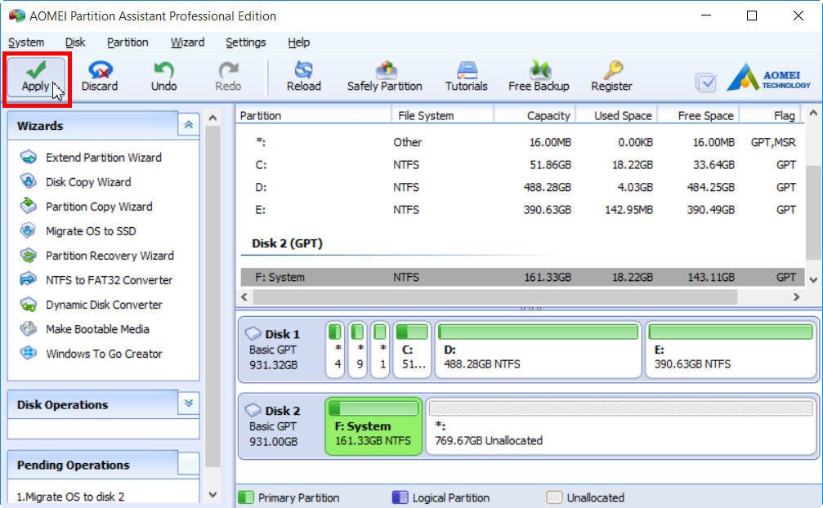Screen dimensions: 823x508
Task: Click the Redo toolbar button
Action: [x=228, y=77]
